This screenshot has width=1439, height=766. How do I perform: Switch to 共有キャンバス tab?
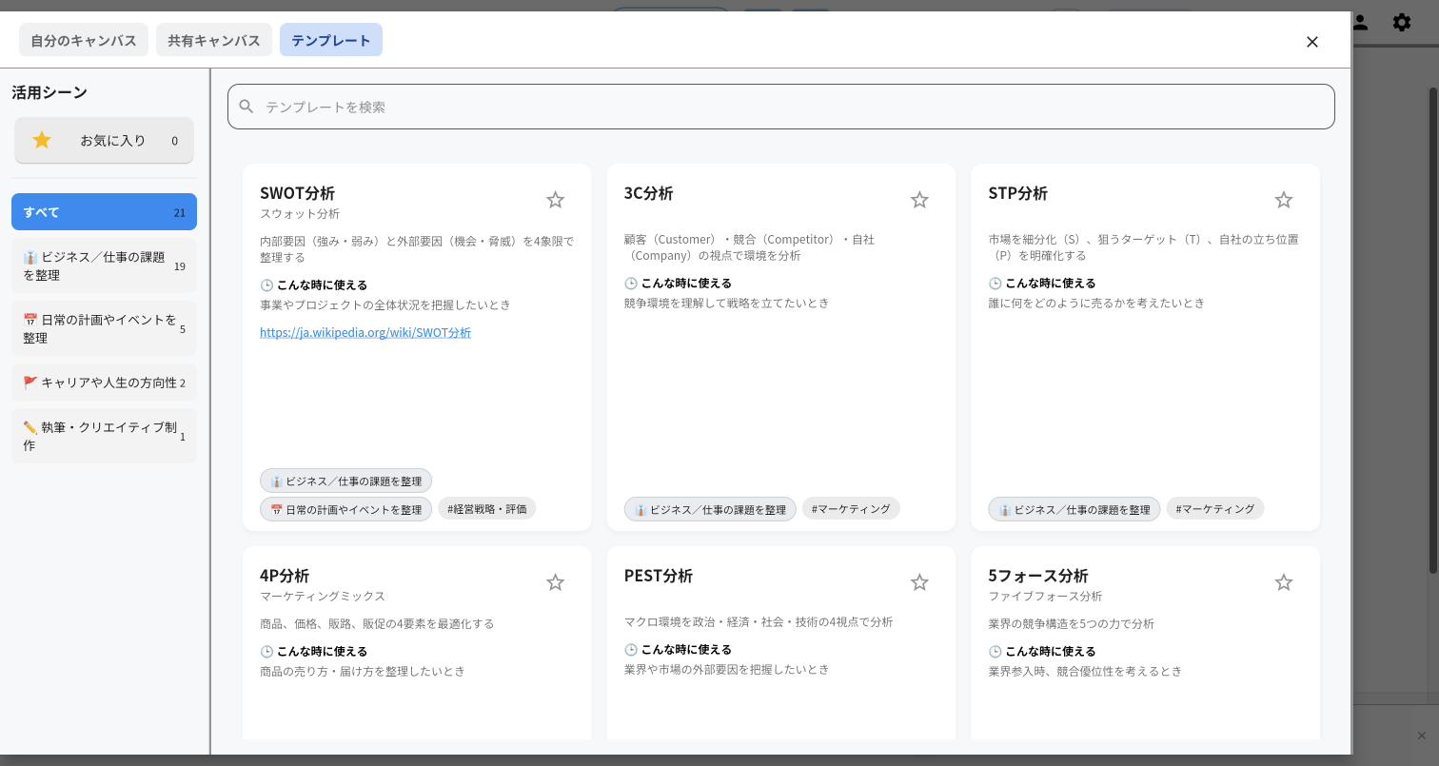(x=214, y=40)
